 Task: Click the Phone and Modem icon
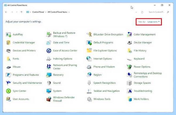pos(89,67)
